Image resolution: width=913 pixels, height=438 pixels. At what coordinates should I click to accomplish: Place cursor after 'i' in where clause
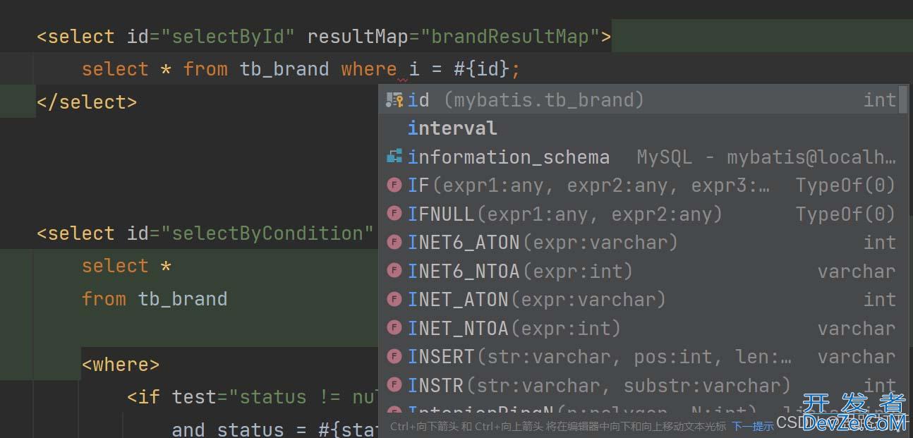pos(420,69)
